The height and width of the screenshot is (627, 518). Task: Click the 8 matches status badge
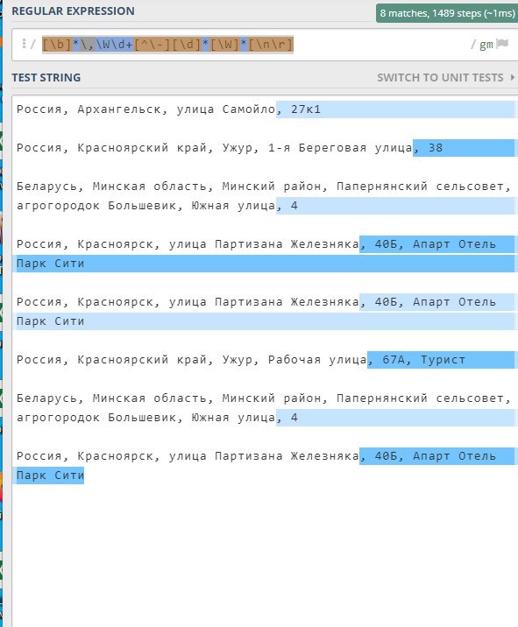point(447,13)
